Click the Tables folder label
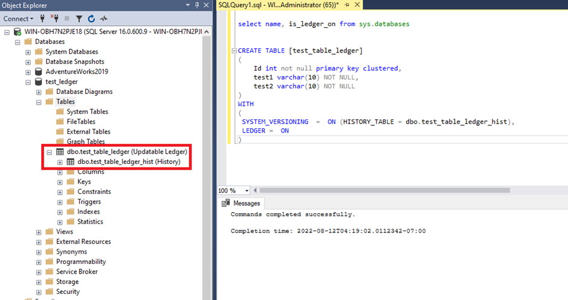The width and height of the screenshot is (568, 300). 65,101
